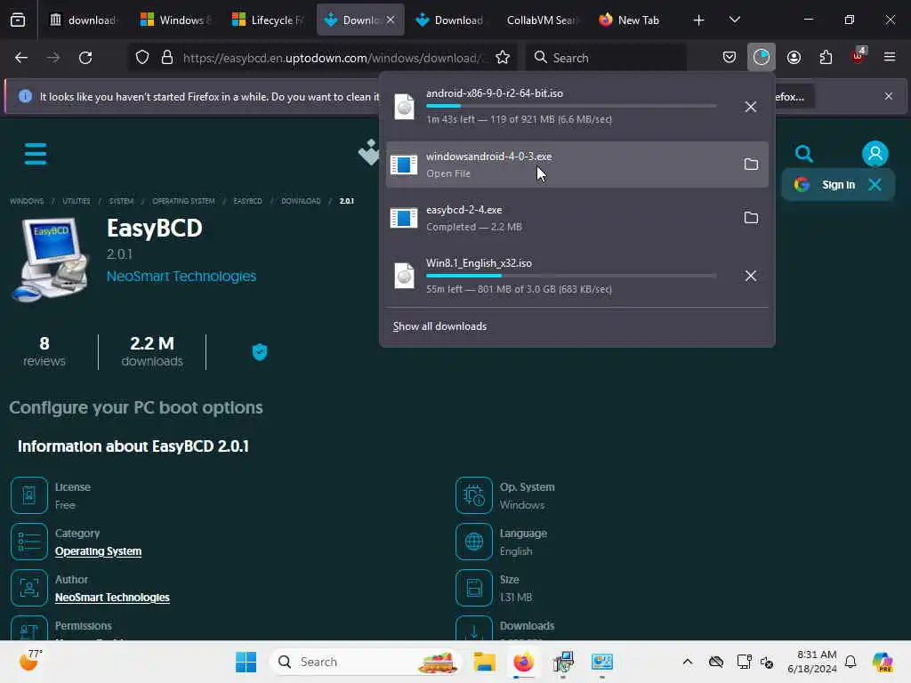
Task: Open the weather widget on taskbar
Action: [x=30, y=661]
